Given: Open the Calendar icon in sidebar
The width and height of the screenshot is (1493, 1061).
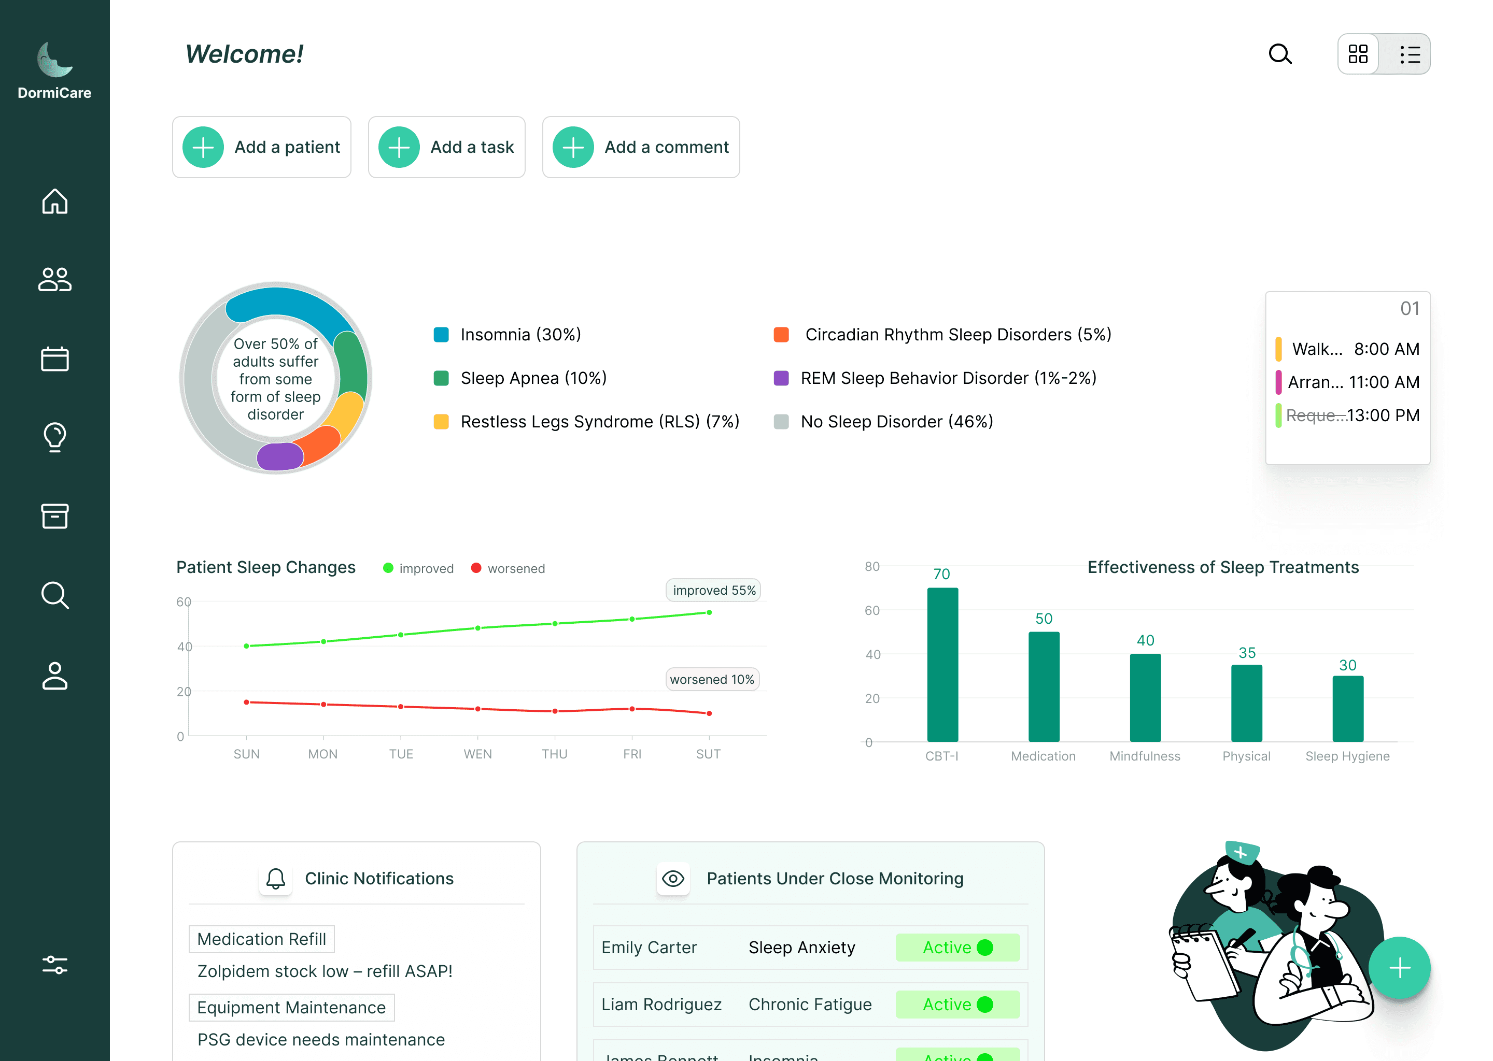Looking at the screenshot, I should 55,359.
